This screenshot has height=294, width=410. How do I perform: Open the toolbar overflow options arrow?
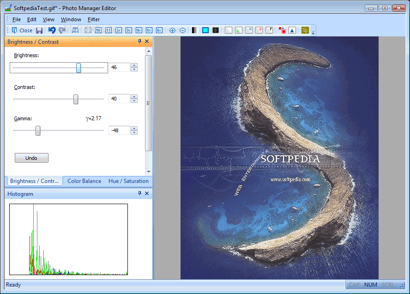313,32
